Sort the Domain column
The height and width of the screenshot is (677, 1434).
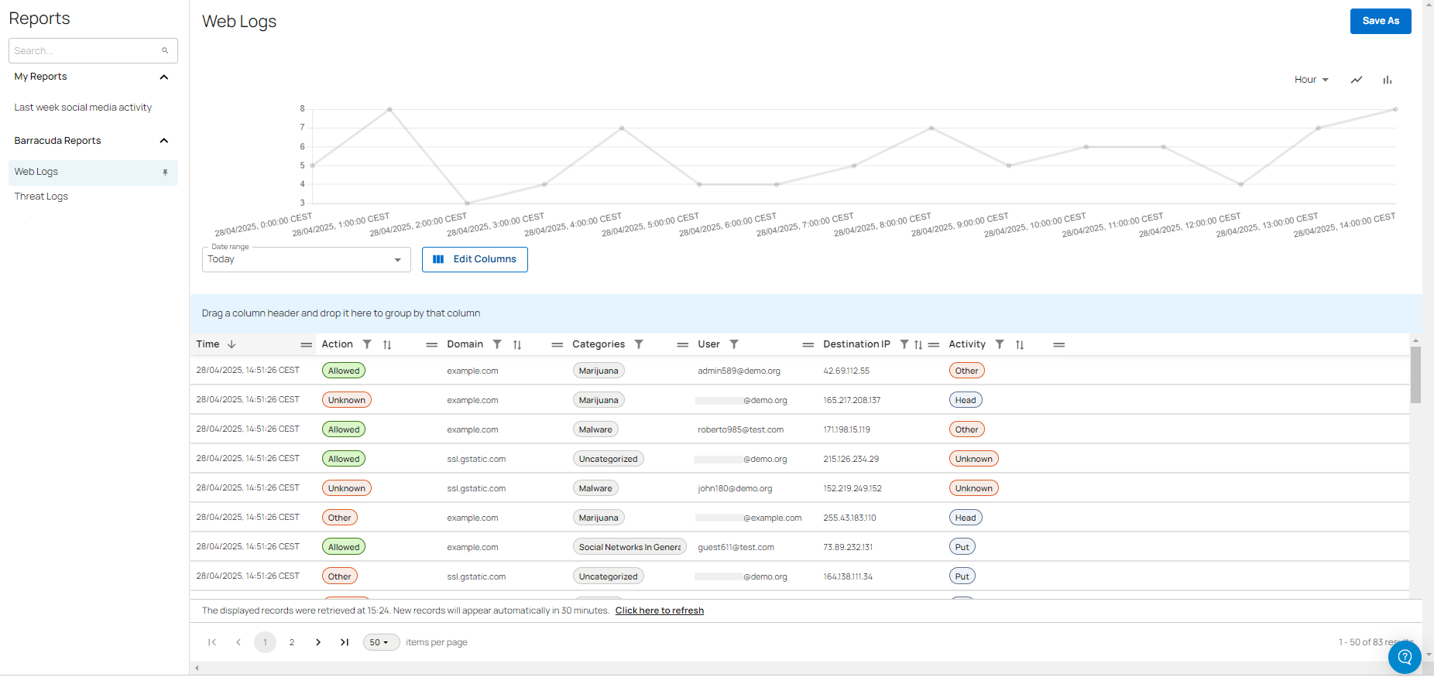517,345
